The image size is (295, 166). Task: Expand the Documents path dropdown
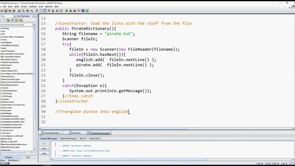(34, 24)
